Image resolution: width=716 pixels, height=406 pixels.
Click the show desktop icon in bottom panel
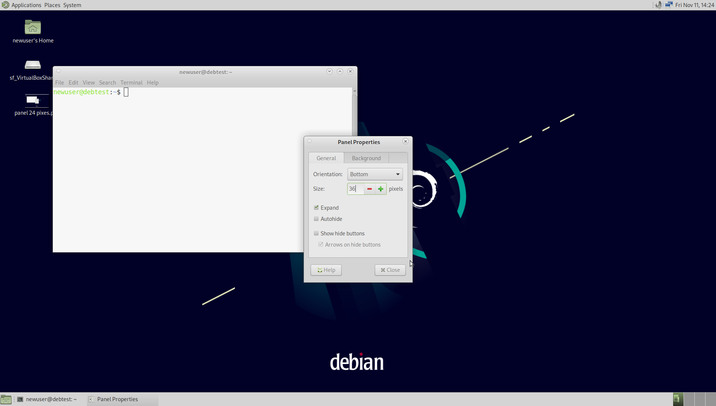pyautogui.click(x=6, y=399)
